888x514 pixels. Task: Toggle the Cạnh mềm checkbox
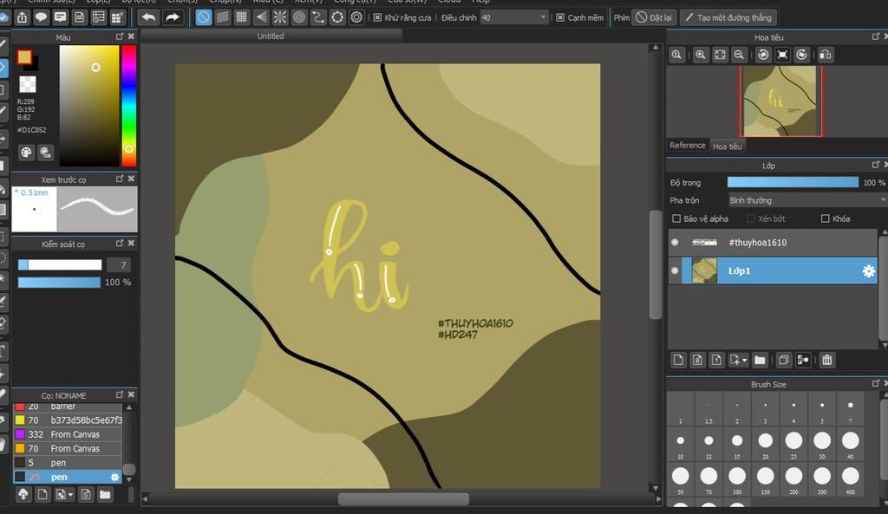click(x=560, y=17)
